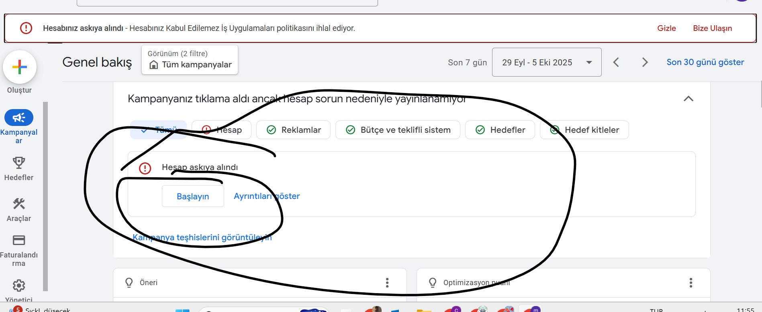Click the Genel bakış page heading
The image size is (762, 312).
[x=97, y=62]
